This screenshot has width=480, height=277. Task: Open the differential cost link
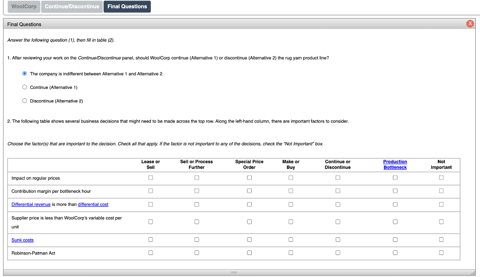(93, 204)
